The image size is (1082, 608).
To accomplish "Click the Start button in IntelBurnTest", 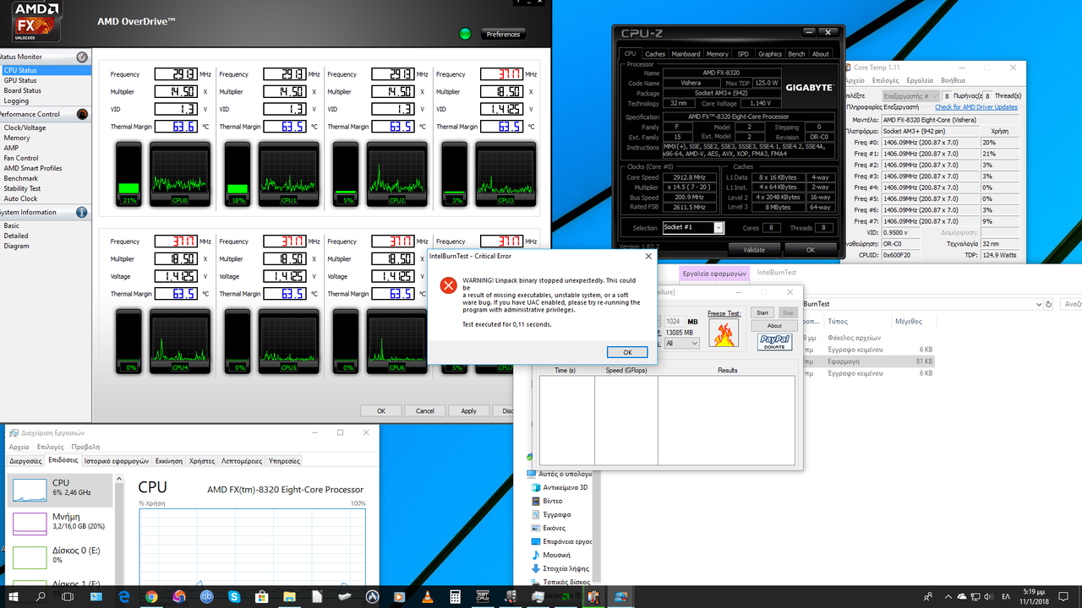I will (762, 312).
